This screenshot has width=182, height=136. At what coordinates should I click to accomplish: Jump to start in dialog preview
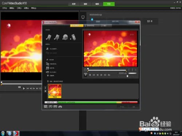94,75
